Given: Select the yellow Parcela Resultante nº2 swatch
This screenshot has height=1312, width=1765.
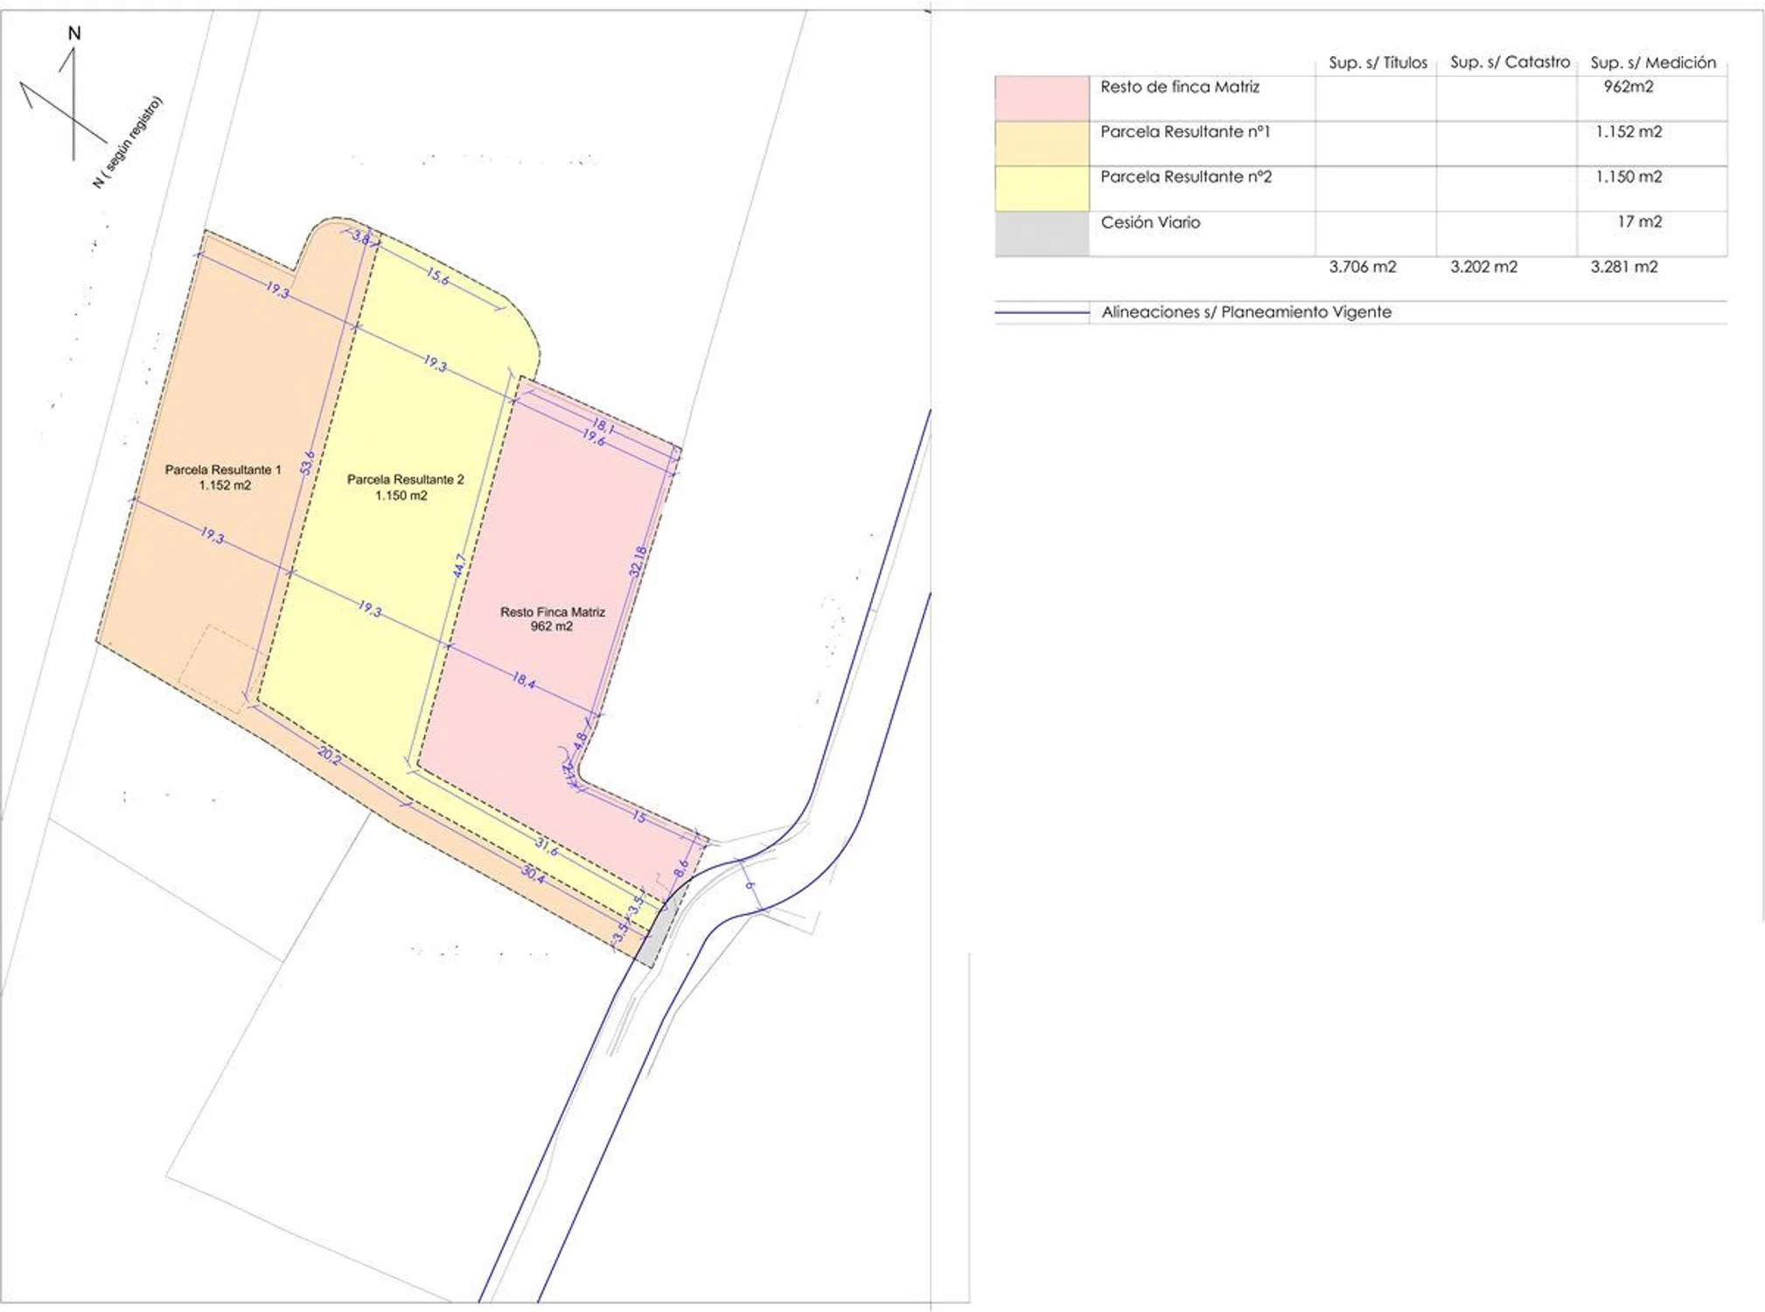Looking at the screenshot, I should click(1042, 188).
